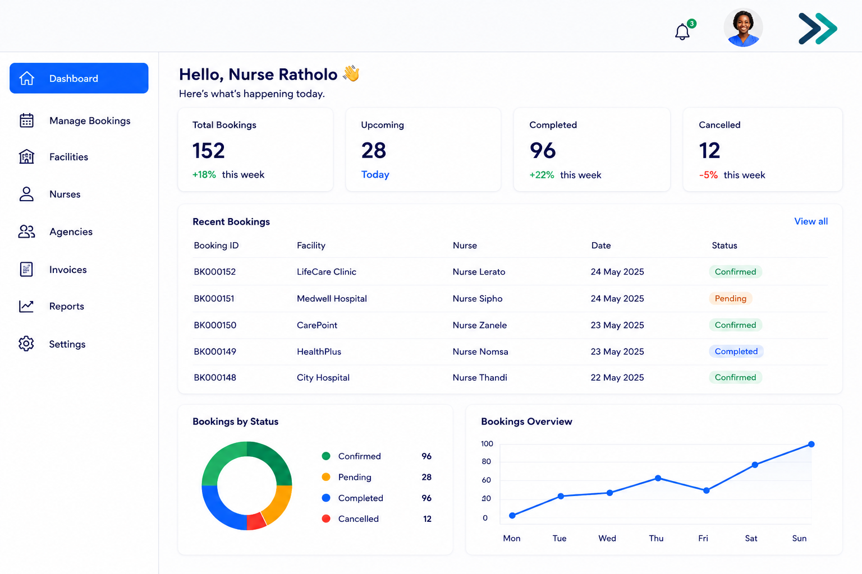The height and width of the screenshot is (574, 862).
Task: Click the Nurse Zanele cell
Action: pyautogui.click(x=480, y=325)
